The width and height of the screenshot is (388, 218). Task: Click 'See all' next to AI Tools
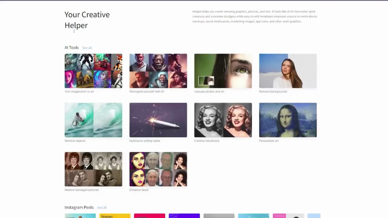pyautogui.click(x=87, y=48)
